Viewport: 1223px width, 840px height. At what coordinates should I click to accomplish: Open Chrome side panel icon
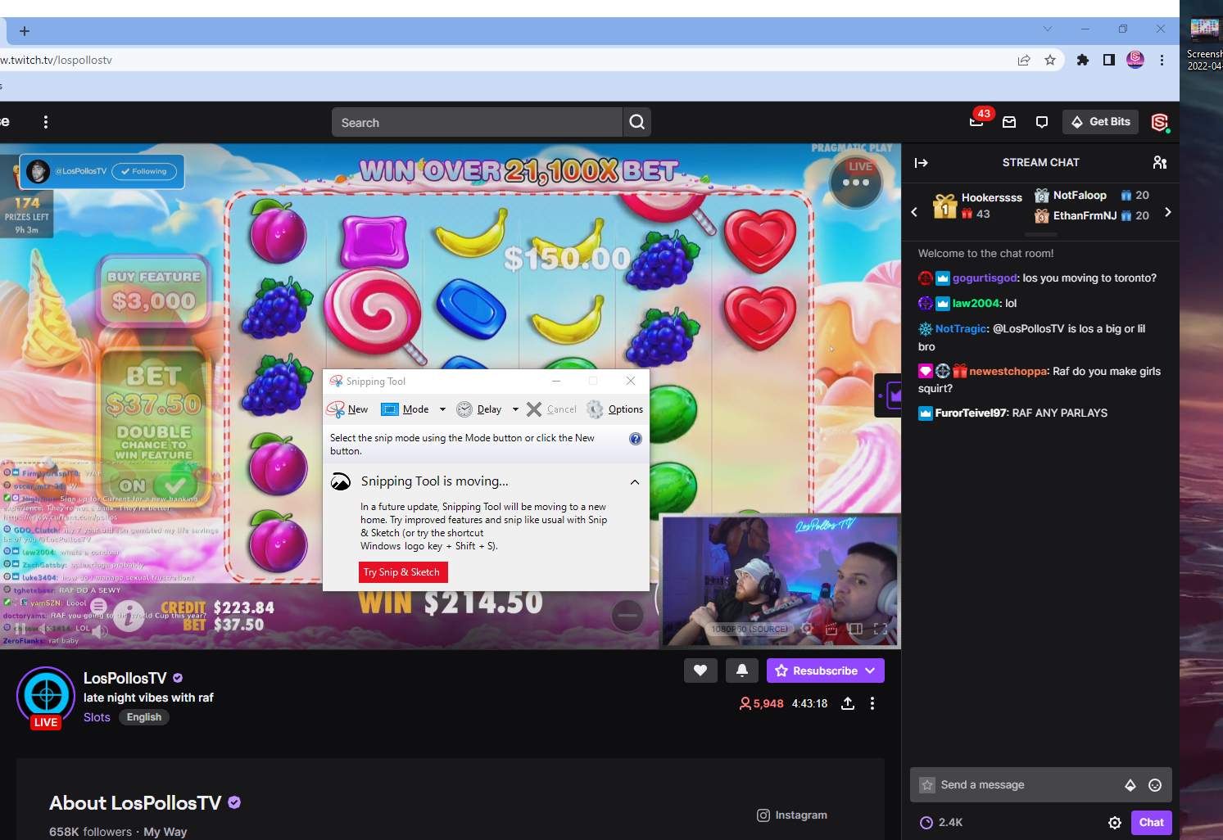click(x=1109, y=60)
